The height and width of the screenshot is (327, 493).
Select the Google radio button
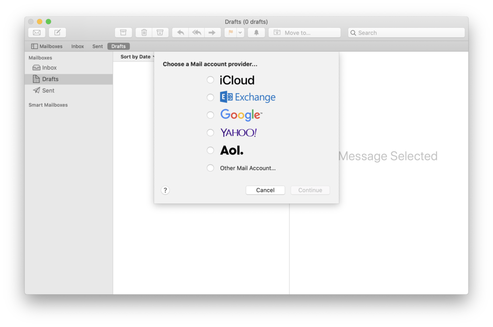(210, 115)
